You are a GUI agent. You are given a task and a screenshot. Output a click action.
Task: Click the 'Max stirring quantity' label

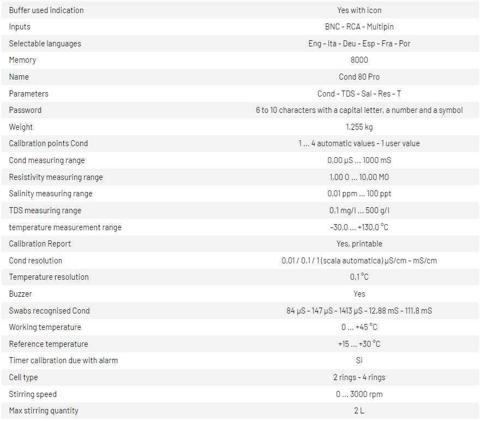44,411
